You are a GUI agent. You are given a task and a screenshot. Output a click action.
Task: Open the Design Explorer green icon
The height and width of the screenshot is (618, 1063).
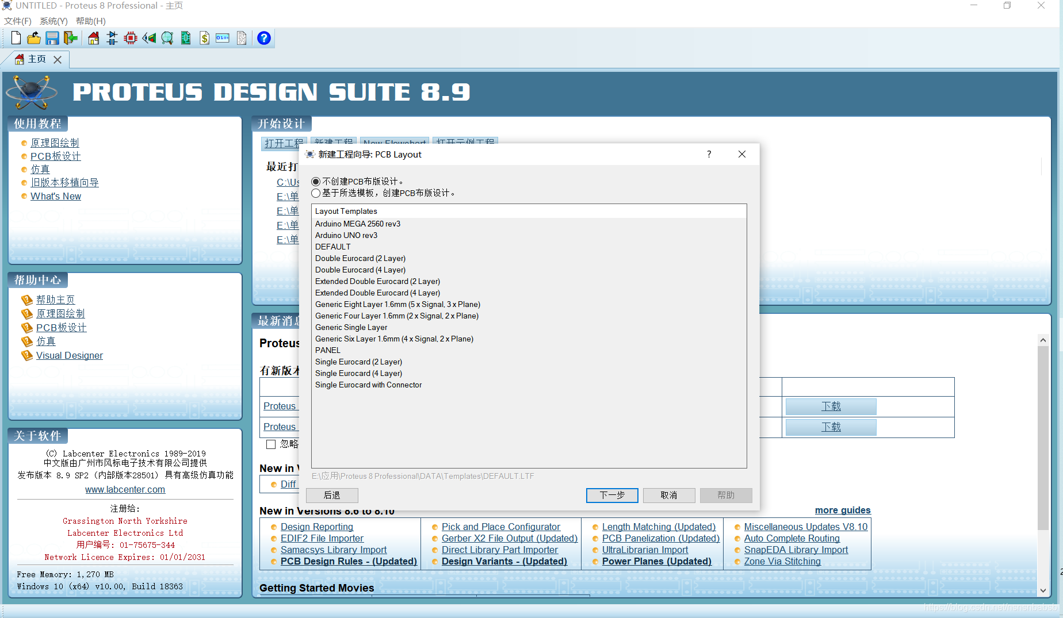[186, 38]
